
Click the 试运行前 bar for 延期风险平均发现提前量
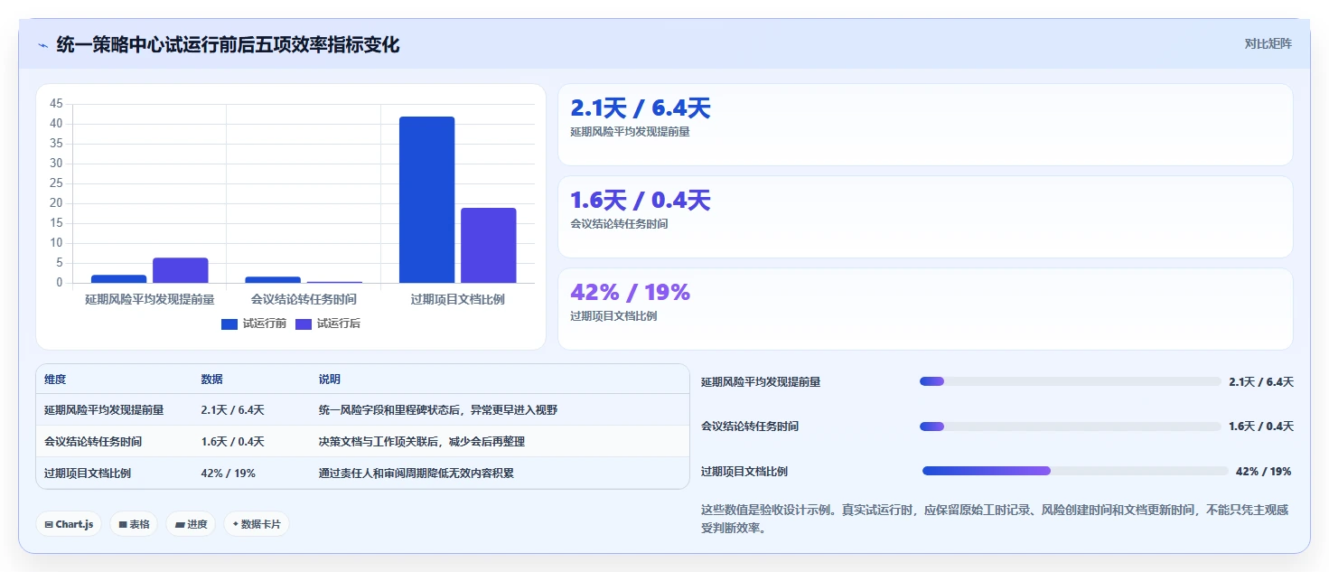(118, 278)
